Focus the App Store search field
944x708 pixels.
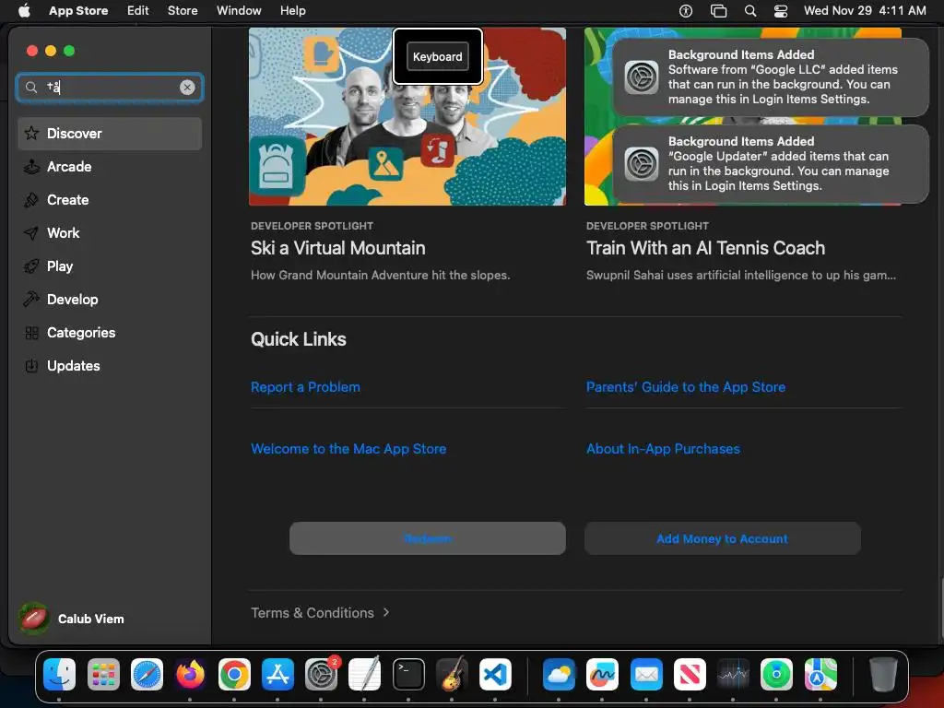pos(110,88)
